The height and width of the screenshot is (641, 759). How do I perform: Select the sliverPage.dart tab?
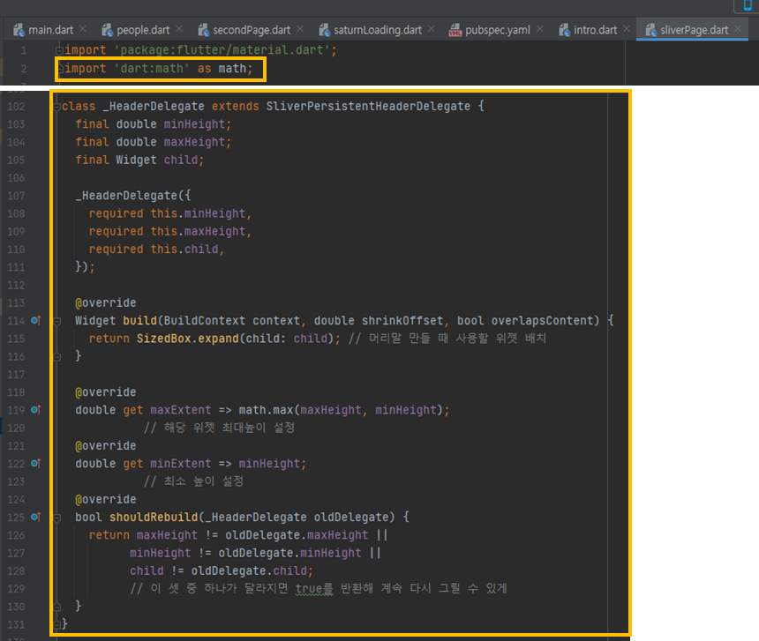(x=693, y=30)
